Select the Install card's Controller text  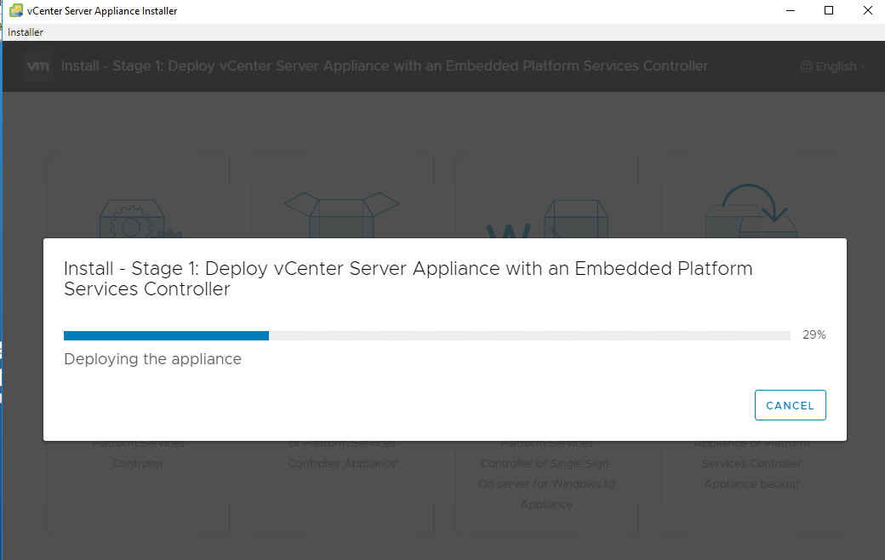point(138,464)
